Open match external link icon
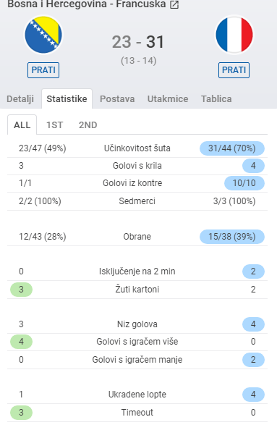 174,5
